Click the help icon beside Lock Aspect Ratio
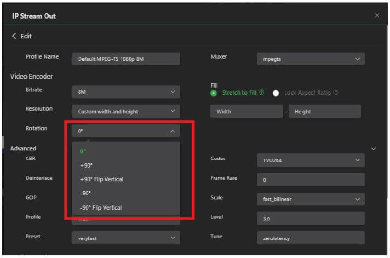 click(x=336, y=93)
